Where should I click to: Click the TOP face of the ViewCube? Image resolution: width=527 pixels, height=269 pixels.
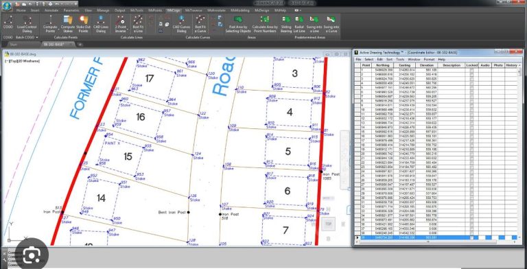click(329, 224)
